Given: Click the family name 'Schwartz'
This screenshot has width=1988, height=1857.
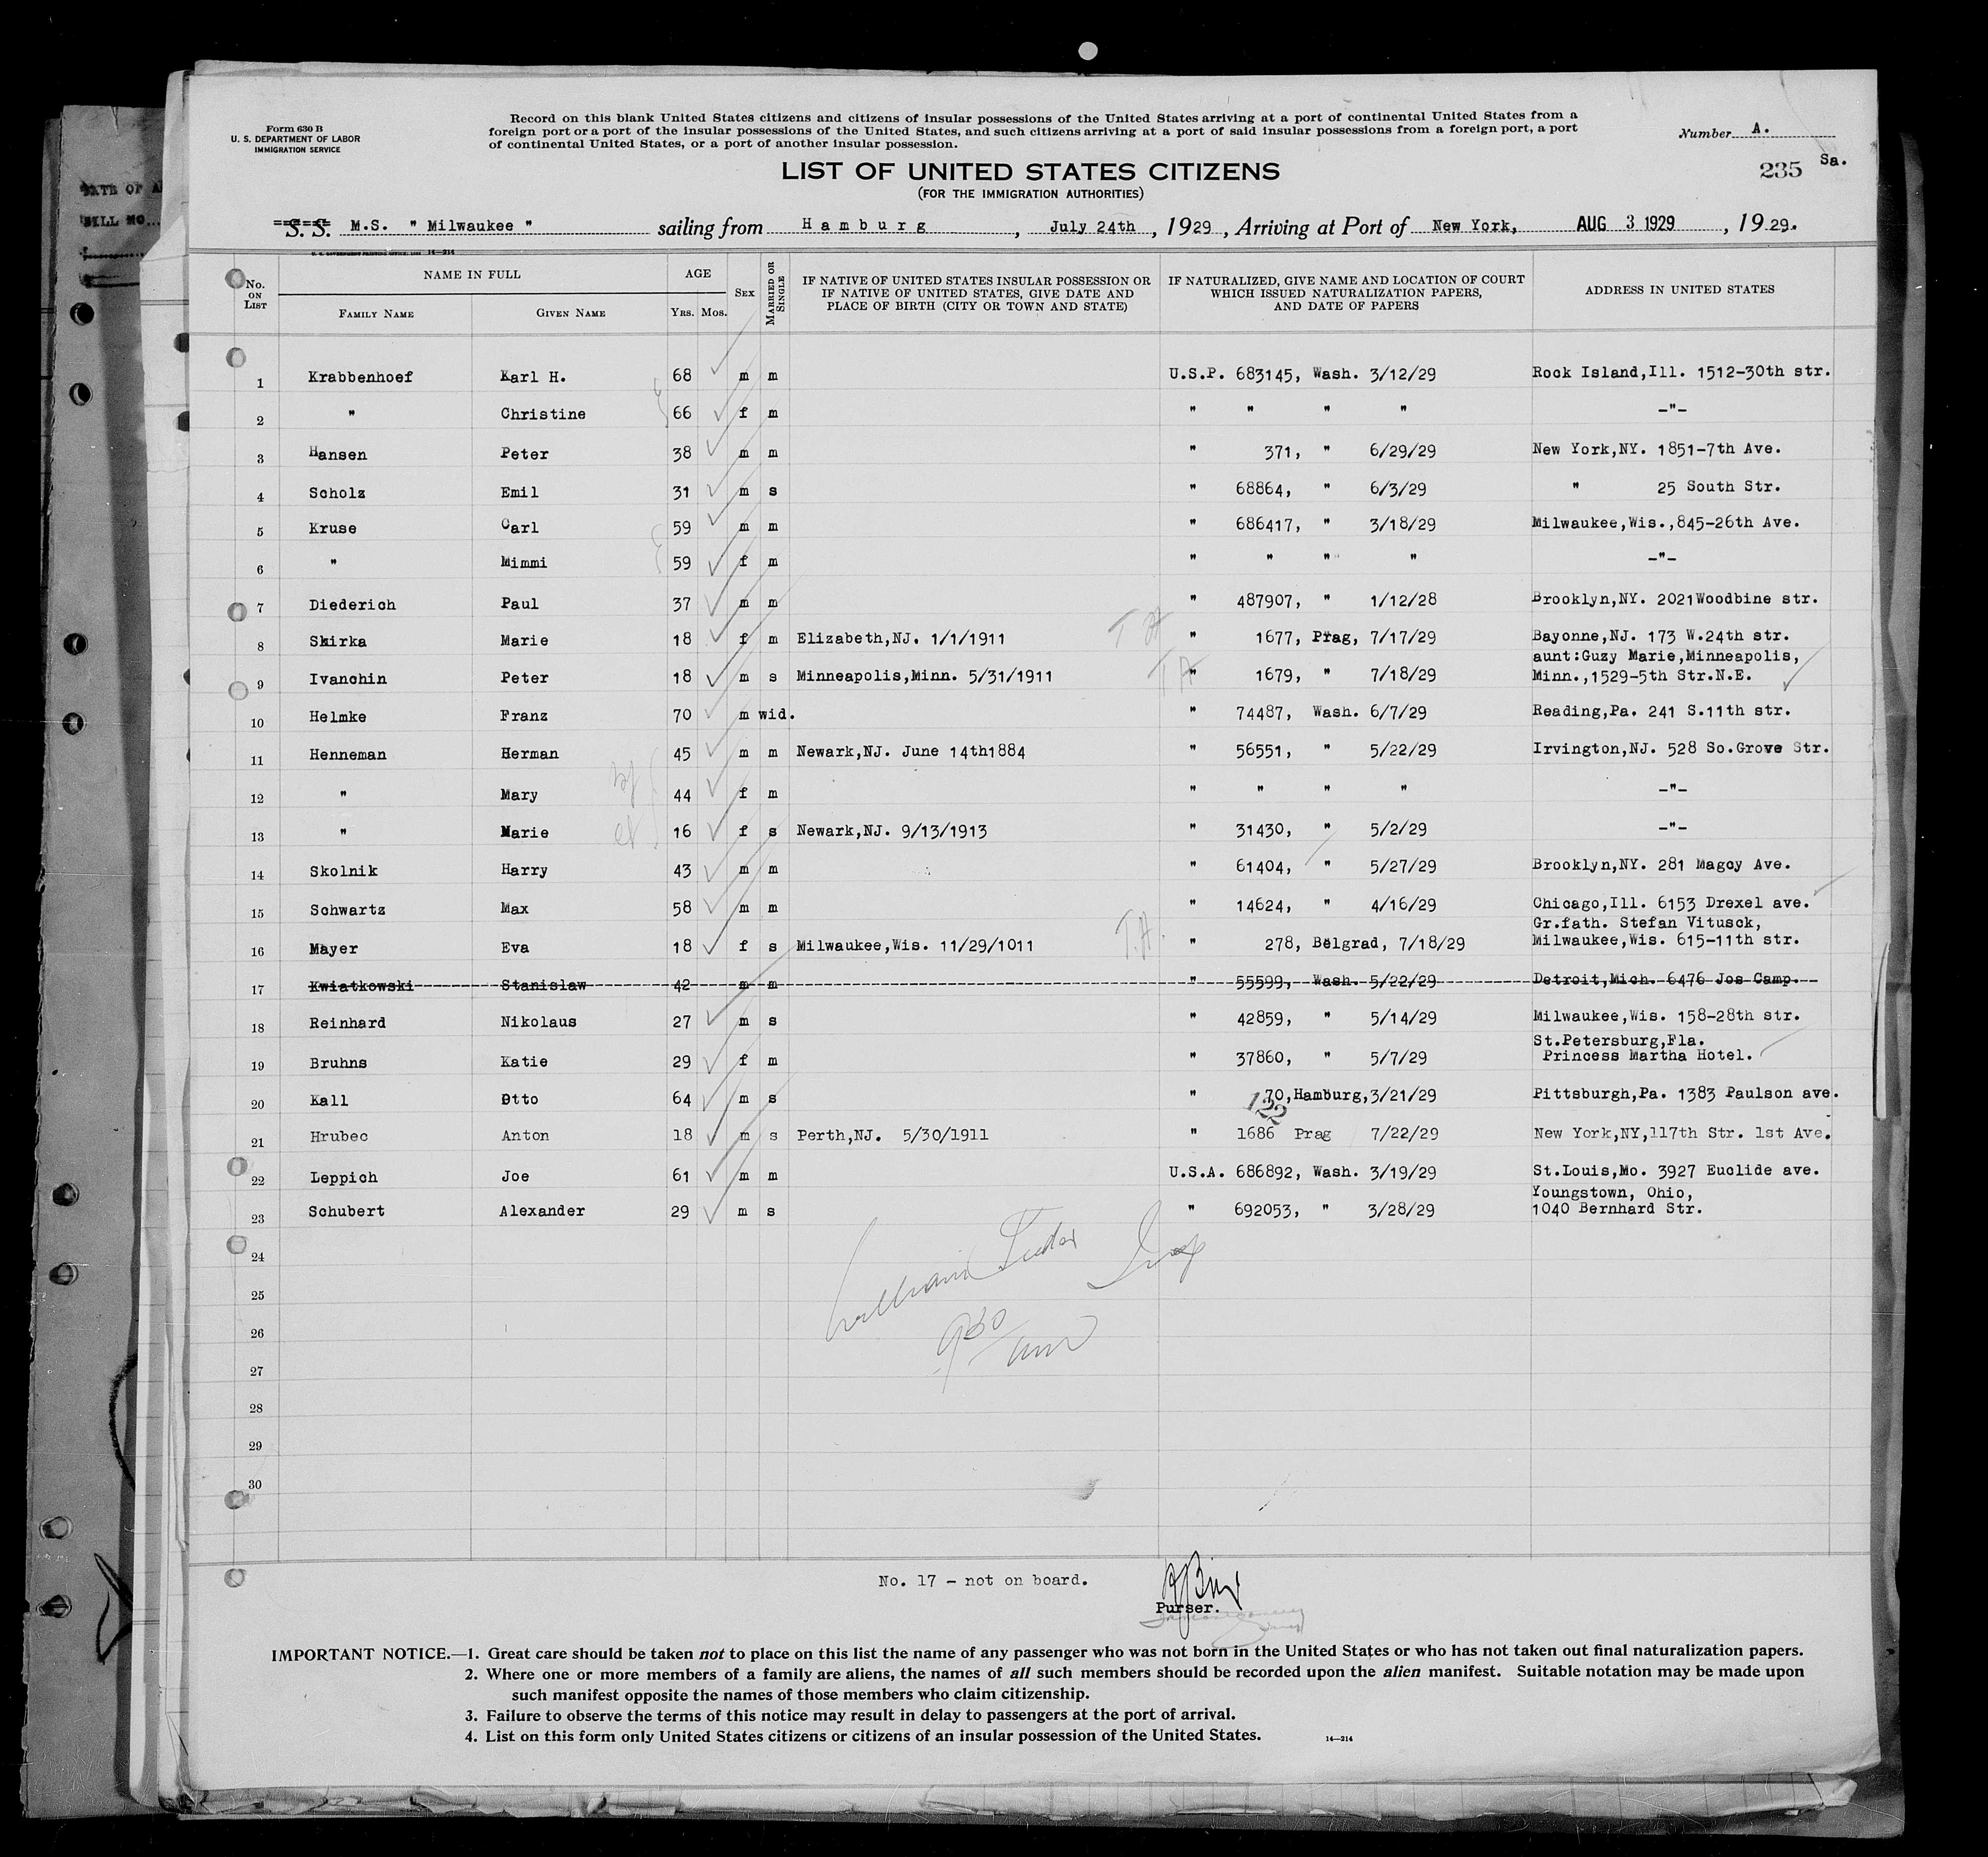Looking at the screenshot, I should pos(348,911).
